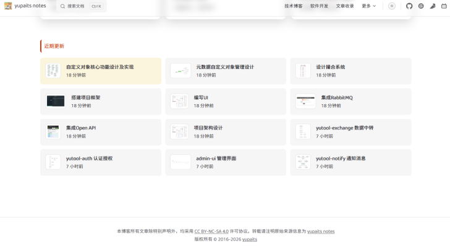The height and width of the screenshot is (246, 450).
Task: Open article admin-ui 管理界面
Action: (226, 162)
